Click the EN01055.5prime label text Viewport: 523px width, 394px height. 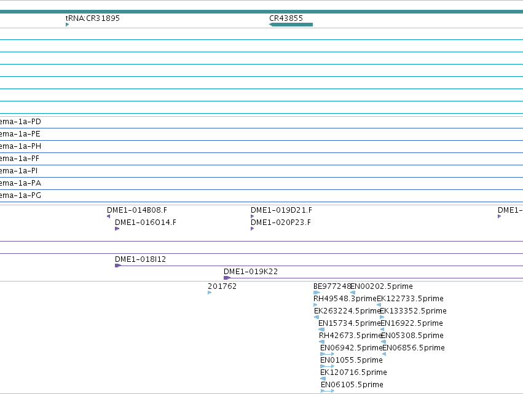point(352,360)
